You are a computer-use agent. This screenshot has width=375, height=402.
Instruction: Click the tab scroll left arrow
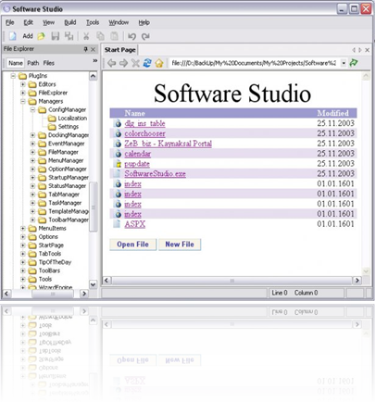coord(354,50)
